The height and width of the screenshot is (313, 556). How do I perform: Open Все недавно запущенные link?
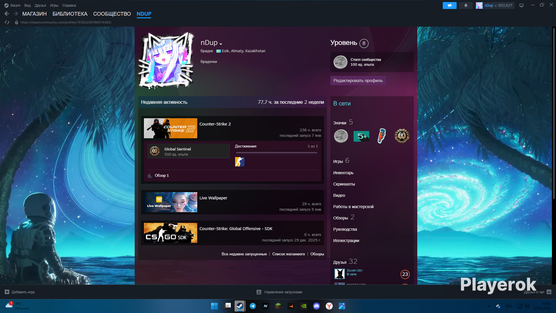[244, 254]
